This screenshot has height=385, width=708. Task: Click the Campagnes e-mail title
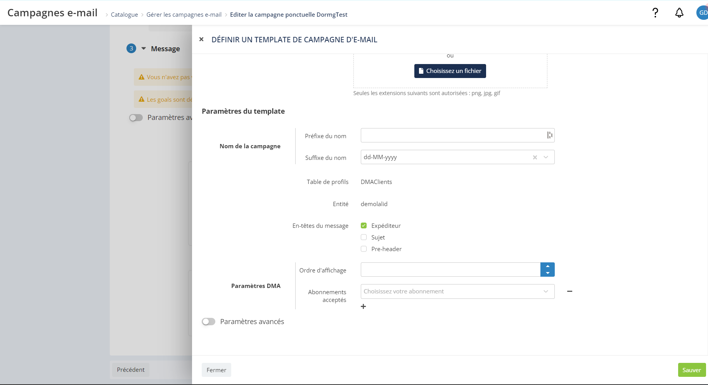coord(52,13)
